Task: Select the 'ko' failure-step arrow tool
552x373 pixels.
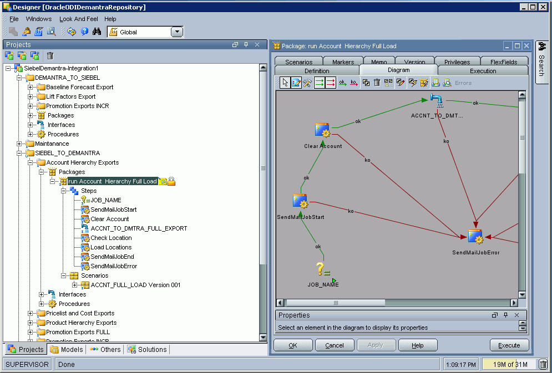Action: [354, 83]
